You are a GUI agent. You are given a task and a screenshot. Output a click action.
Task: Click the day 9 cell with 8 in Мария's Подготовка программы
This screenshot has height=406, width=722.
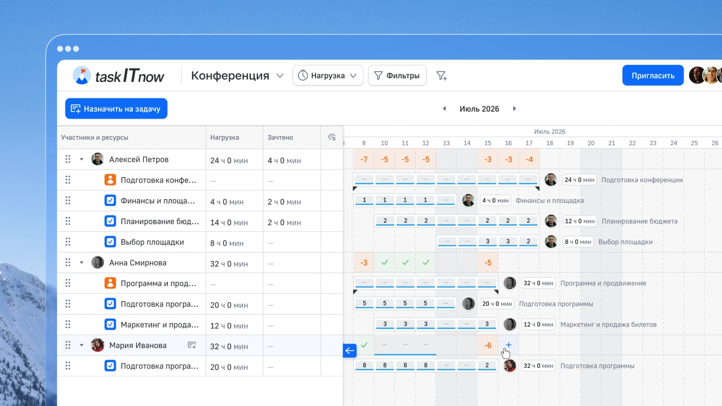(x=364, y=366)
